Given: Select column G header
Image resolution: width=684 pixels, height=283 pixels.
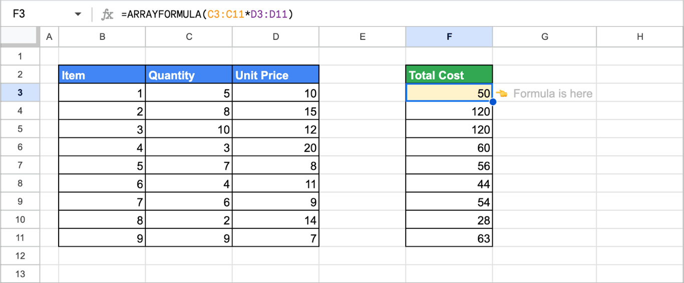Looking at the screenshot, I should [544, 37].
